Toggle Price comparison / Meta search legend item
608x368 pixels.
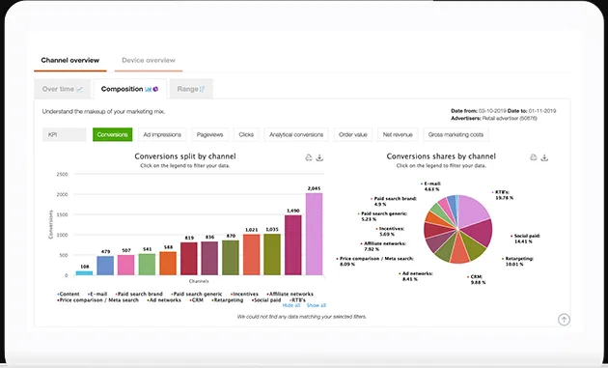tap(97, 300)
